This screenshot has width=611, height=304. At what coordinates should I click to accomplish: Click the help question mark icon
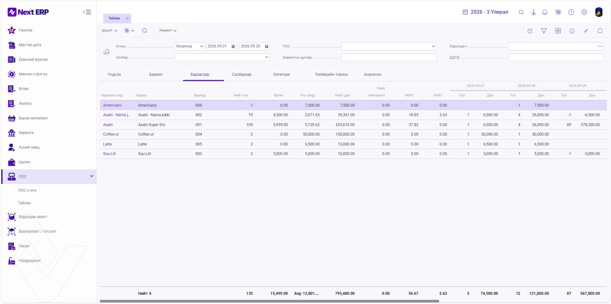click(x=571, y=12)
